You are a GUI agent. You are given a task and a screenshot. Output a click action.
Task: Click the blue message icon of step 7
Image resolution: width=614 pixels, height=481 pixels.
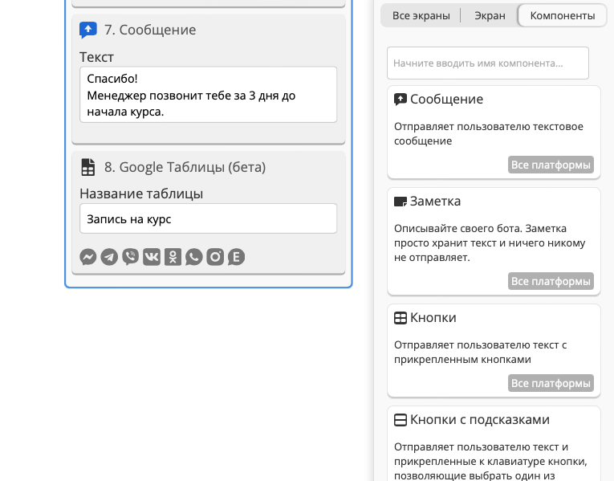88,30
